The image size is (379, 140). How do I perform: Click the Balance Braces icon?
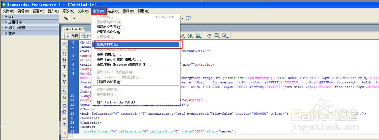click(64, 82)
